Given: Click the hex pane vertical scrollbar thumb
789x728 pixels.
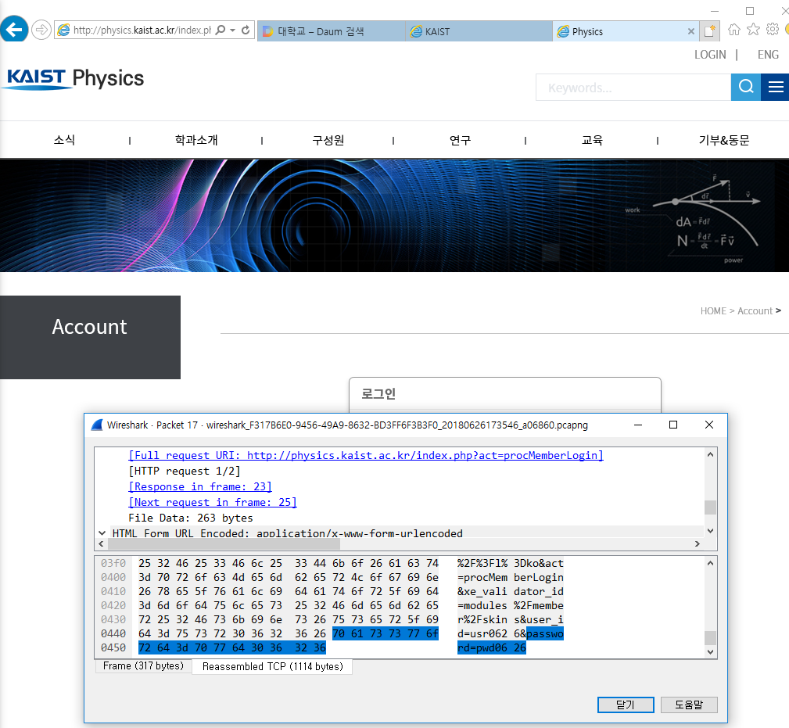Looking at the screenshot, I should coord(710,638).
